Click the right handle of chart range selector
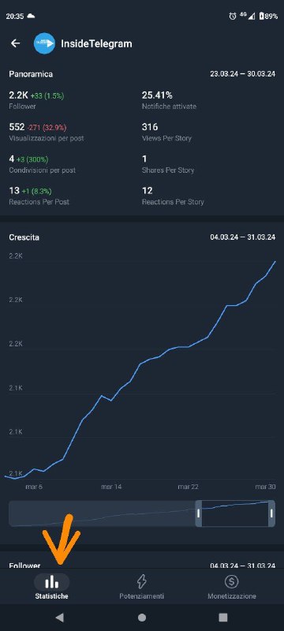Screen dimensions: 284x631 pos(272,513)
